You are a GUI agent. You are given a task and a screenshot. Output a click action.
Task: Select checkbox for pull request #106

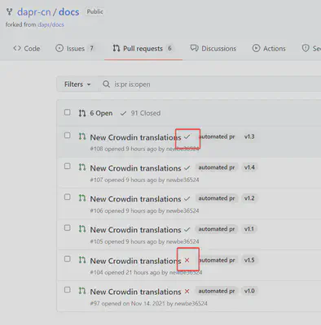click(x=68, y=197)
